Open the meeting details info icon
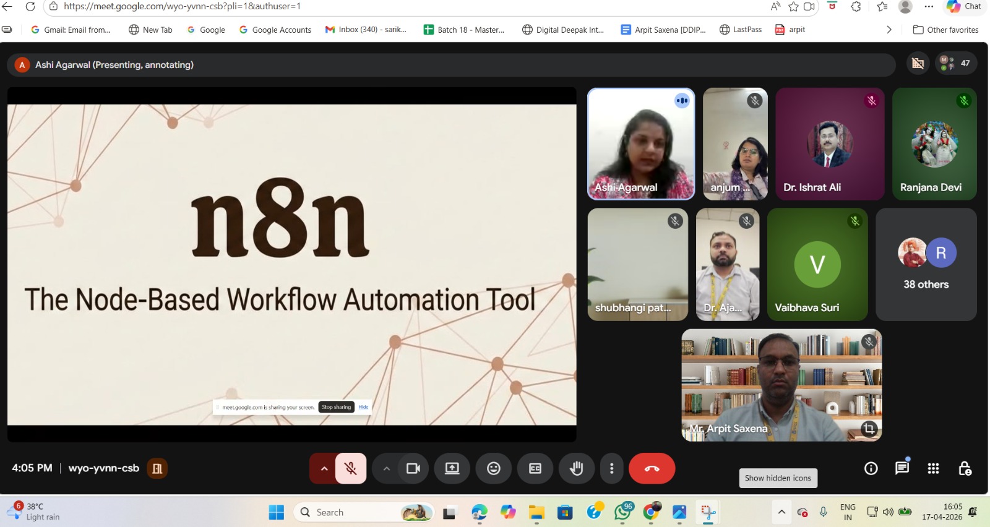Image resolution: width=990 pixels, height=527 pixels. [x=871, y=468]
